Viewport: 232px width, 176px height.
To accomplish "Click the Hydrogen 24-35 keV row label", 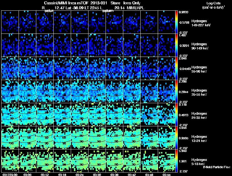I will point(199,116).
